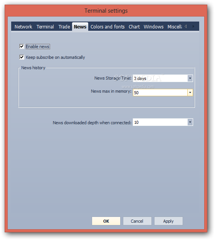Click the right tab-scroll arrow
The image size is (215, 240).
click(x=193, y=26)
